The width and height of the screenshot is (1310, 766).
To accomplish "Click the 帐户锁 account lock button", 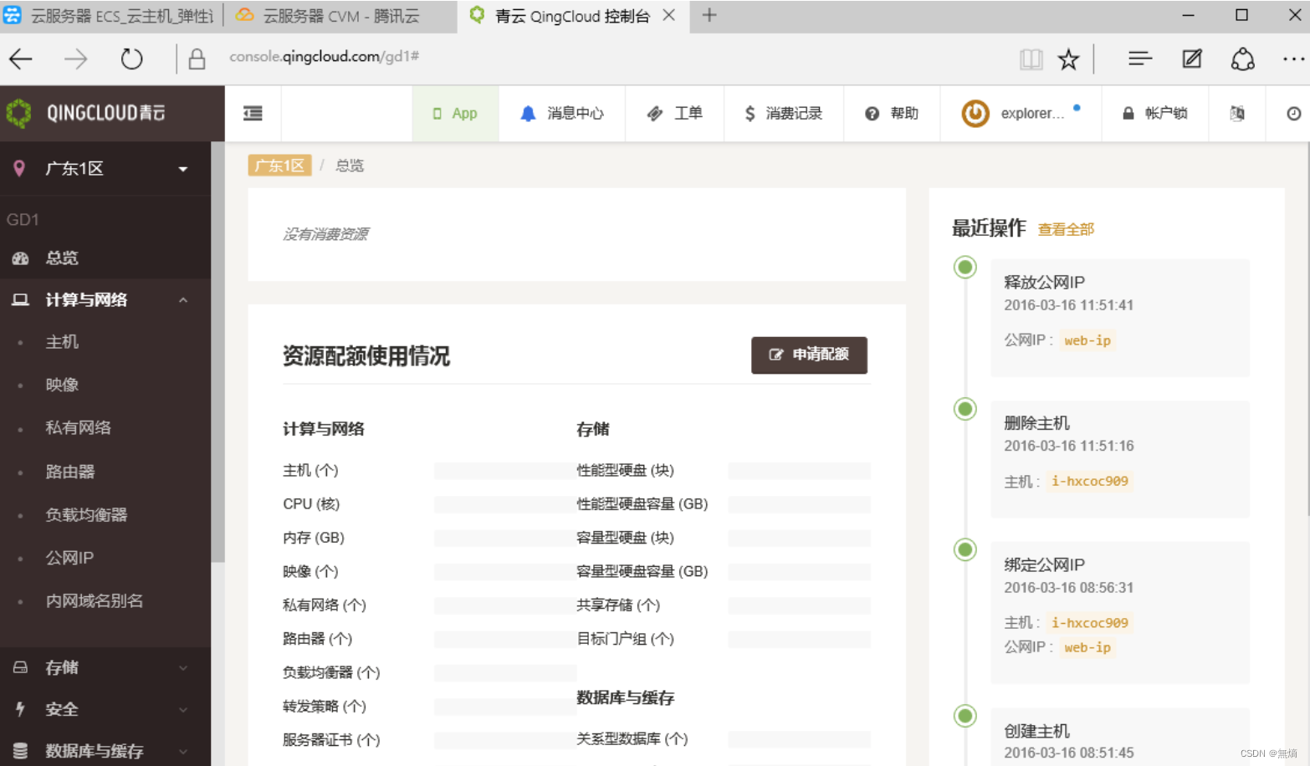I will click(x=1155, y=113).
